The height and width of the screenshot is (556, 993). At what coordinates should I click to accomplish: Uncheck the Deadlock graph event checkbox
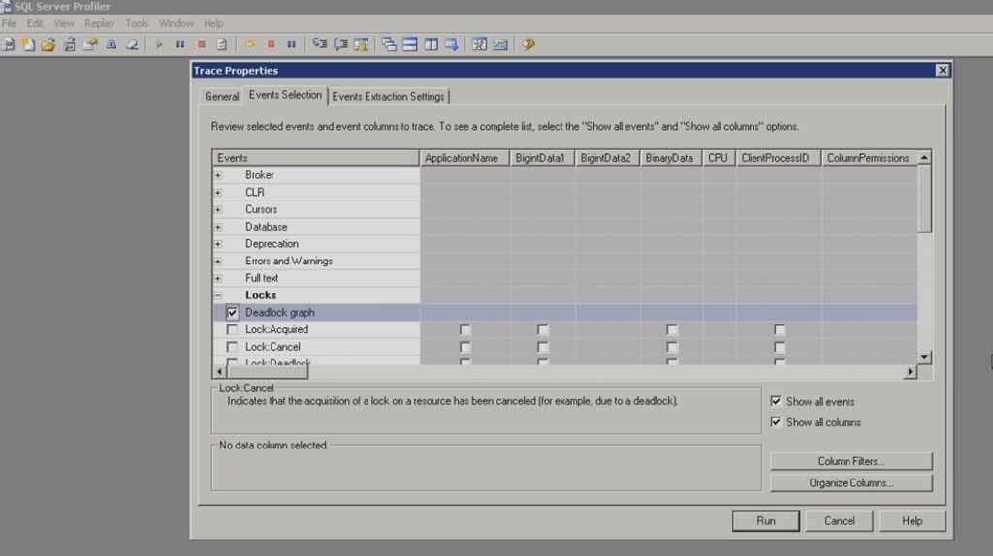click(232, 313)
